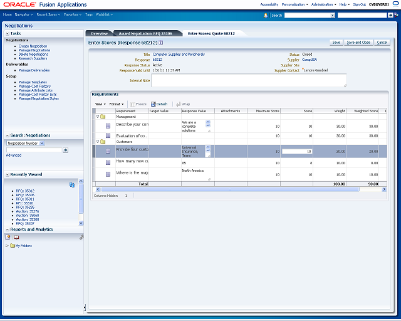401x321 pixels.
Task: Open the Administration menu
Action: pyautogui.click(x=324, y=4)
